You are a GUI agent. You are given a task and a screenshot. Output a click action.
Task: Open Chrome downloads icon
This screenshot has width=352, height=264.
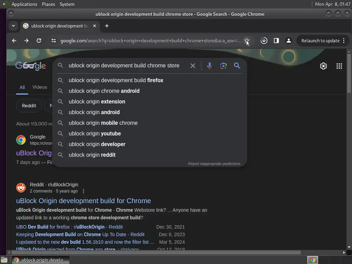click(264, 41)
